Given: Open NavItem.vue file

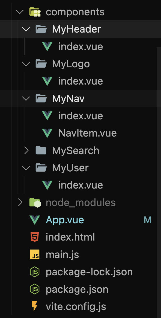Looking at the screenshot, I should click(x=87, y=133).
